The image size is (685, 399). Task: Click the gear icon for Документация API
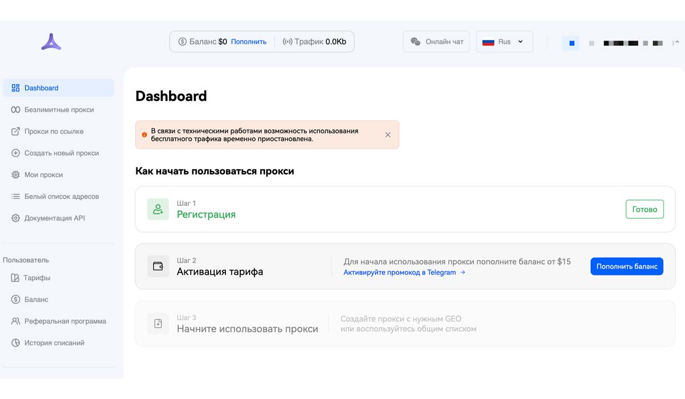coord(15,218)
